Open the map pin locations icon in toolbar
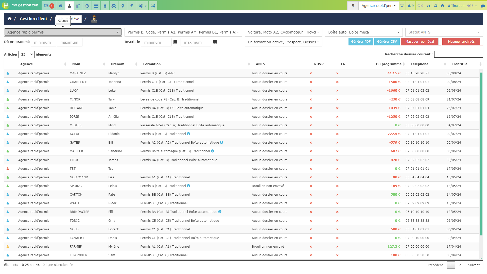The height and width of the screenshot is (274, 487). point(123,6)
